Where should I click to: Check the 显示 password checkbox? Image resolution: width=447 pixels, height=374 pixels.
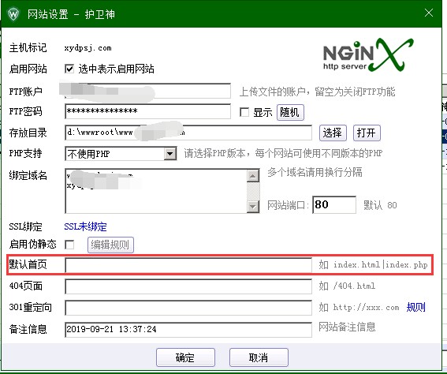tap(244, 112)
